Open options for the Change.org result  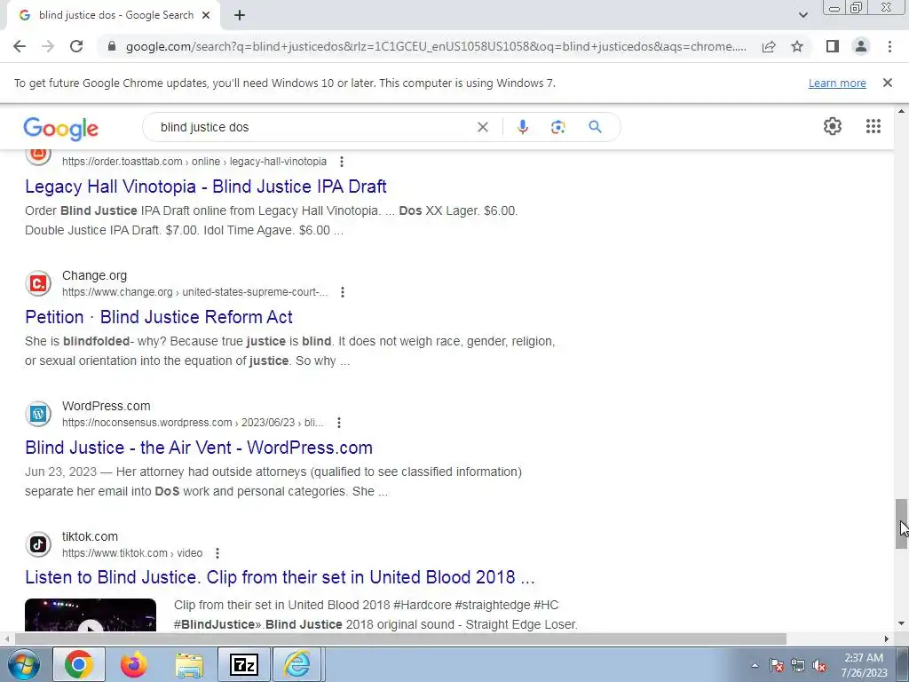(343, 291)
